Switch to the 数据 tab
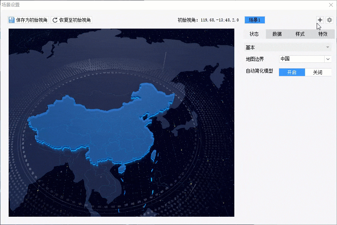The height and width of the screenshot is (225, 337). pos(277,34)
